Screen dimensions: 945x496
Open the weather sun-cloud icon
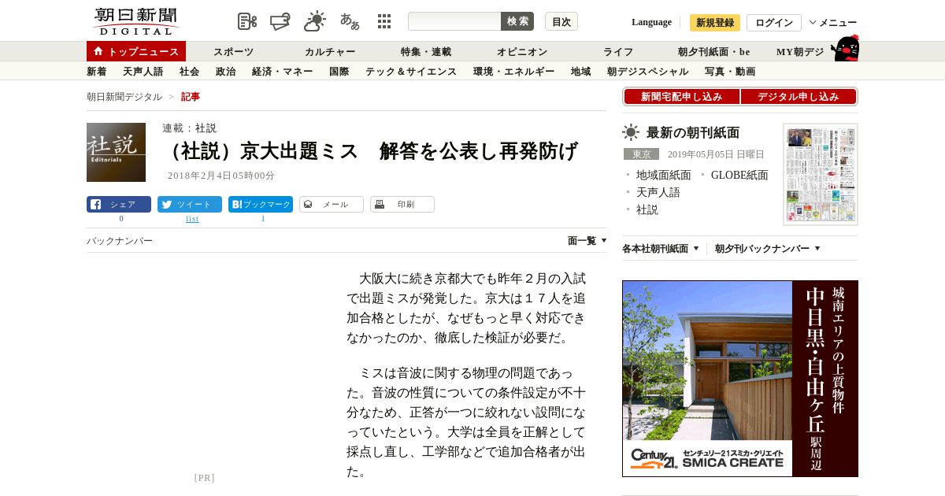click(315, 21)
